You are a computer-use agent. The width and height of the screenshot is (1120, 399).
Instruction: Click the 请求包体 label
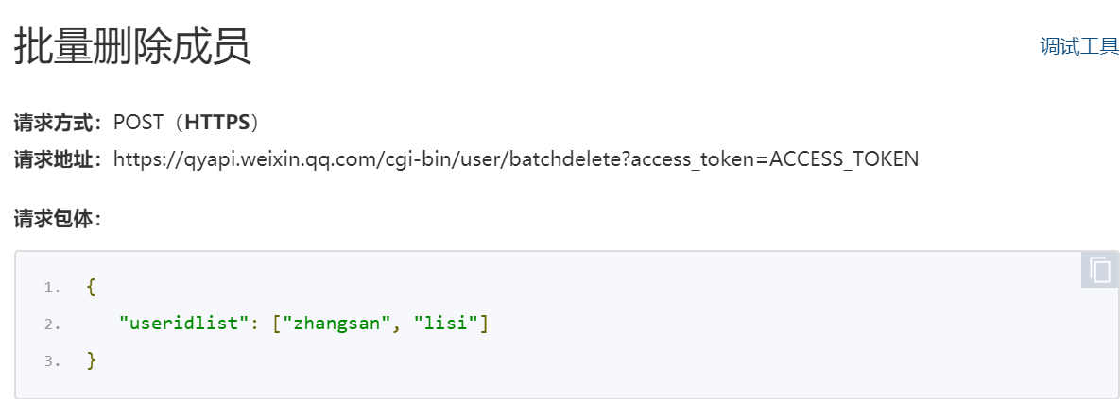[57, 219]
